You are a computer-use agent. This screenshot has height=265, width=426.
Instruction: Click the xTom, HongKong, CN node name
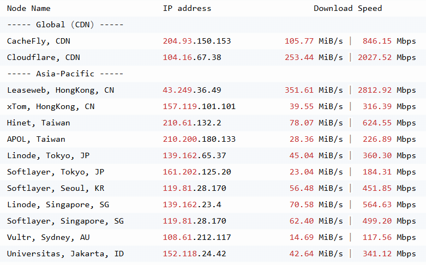tap(51, 107)
